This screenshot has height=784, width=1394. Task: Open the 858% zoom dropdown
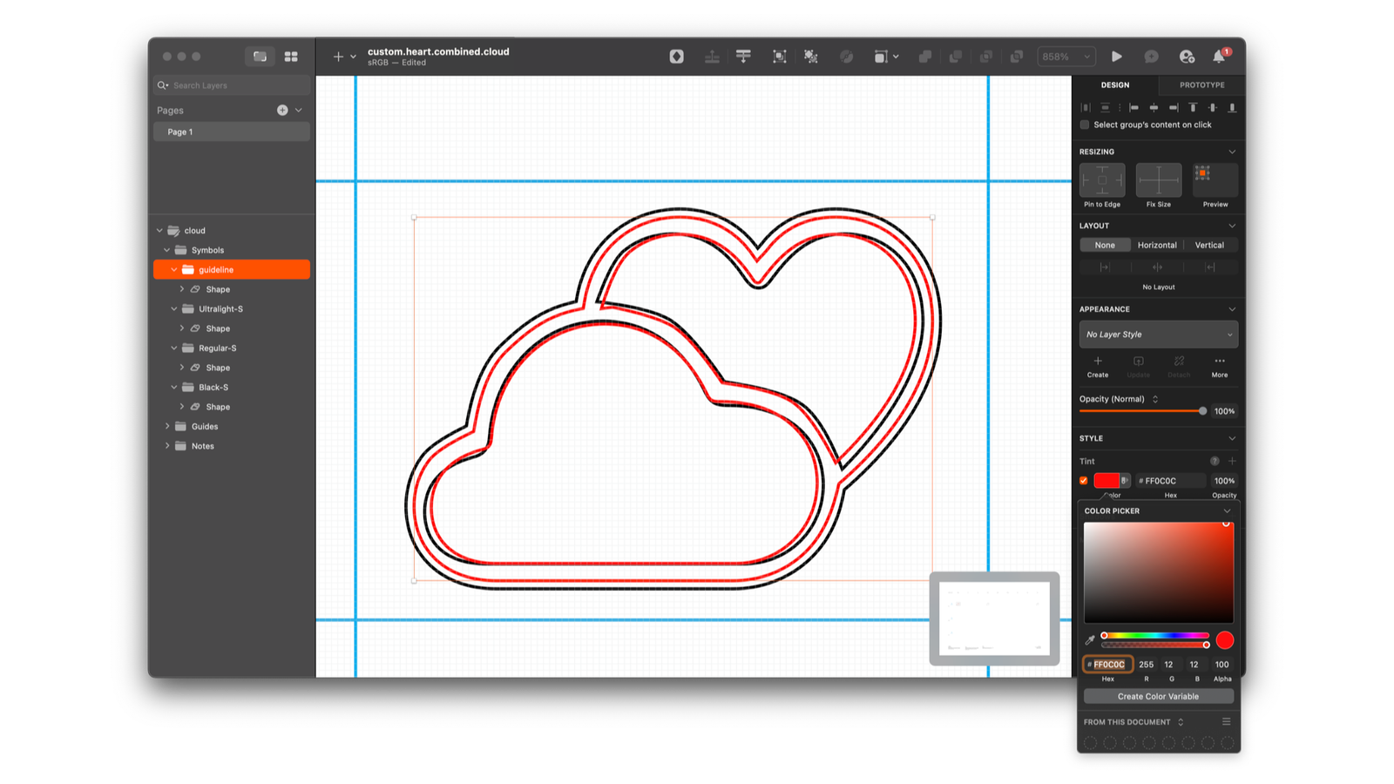point(1065,56)
